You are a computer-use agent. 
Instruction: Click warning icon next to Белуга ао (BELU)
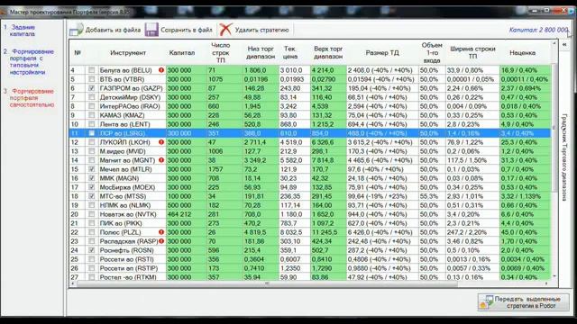pos(161,70)
